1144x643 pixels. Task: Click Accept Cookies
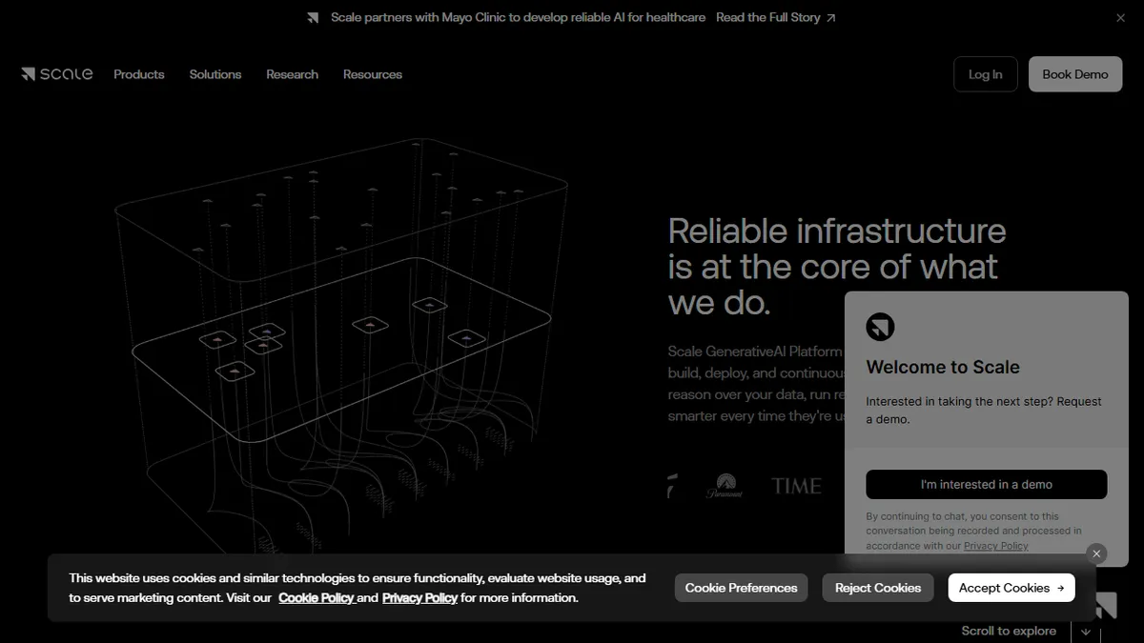coord(1011,588)
